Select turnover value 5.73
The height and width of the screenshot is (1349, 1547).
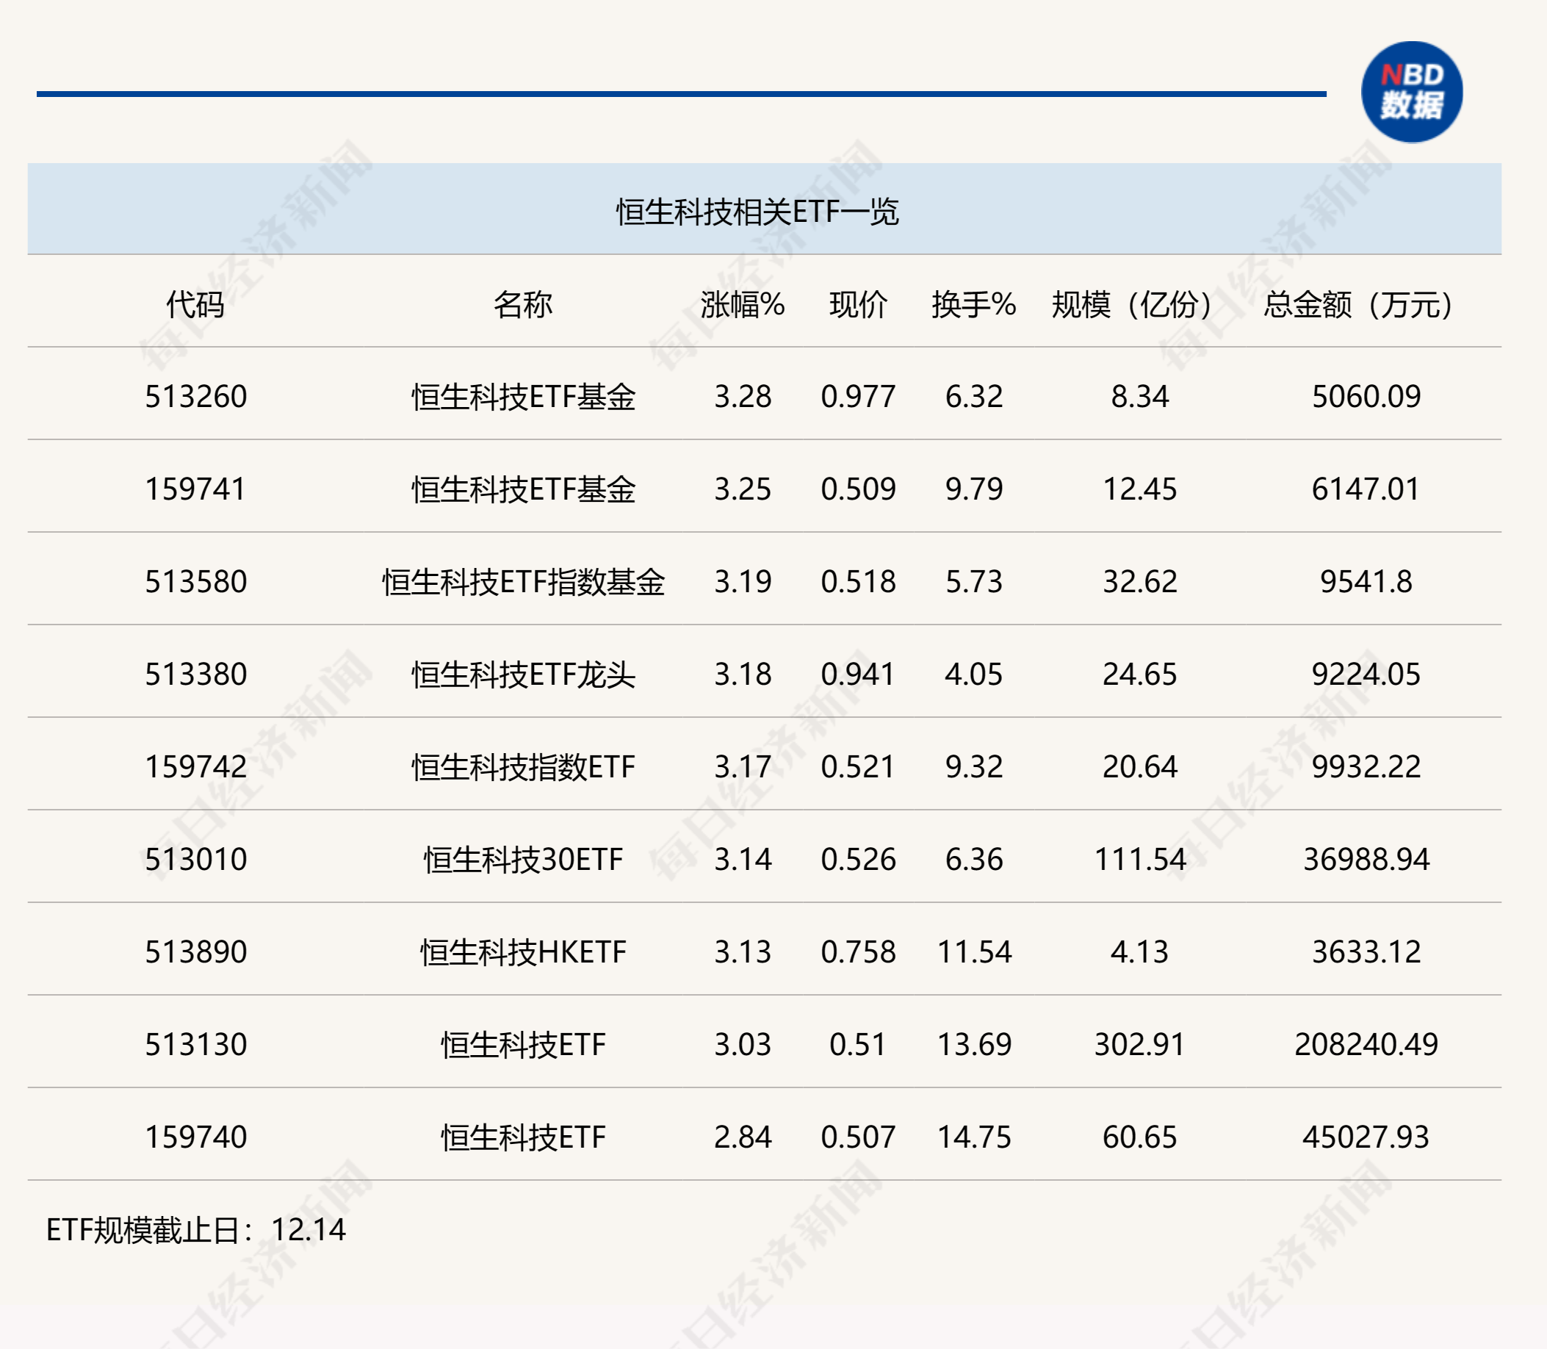973,582
